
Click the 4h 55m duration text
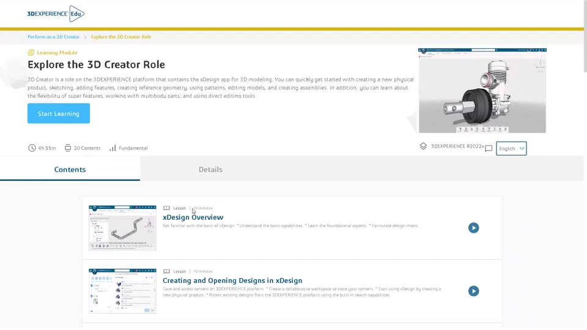coord(47,148)
